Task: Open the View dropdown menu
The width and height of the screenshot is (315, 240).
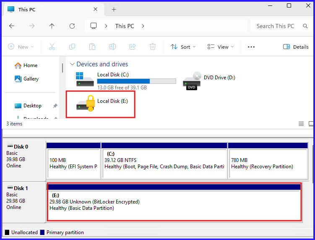Action: pyautogui.click(x=221, y=47)
